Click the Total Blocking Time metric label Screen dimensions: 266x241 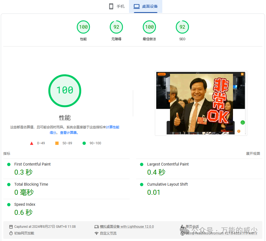31,184
